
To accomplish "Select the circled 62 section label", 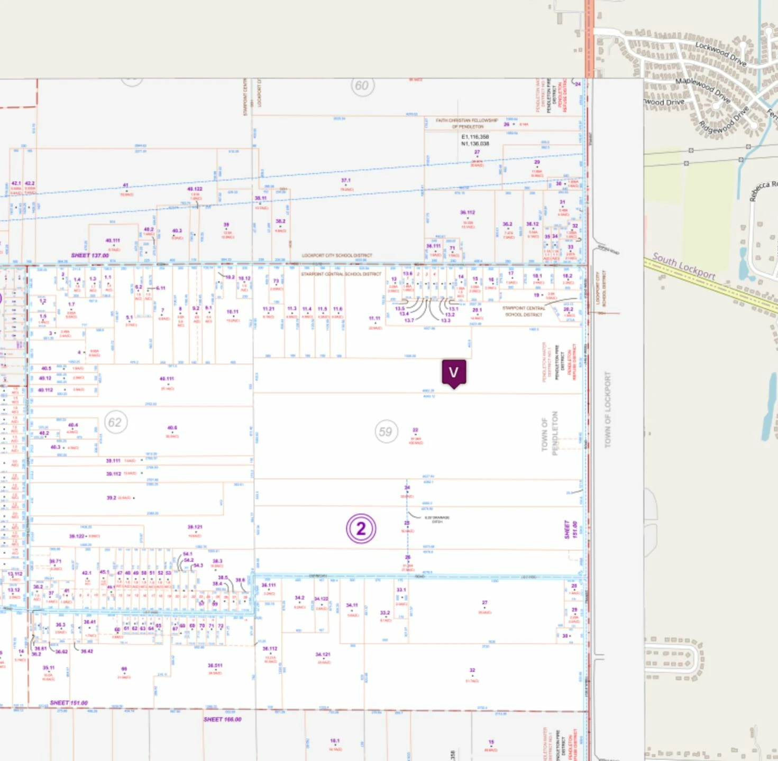I will click(115, 422).
